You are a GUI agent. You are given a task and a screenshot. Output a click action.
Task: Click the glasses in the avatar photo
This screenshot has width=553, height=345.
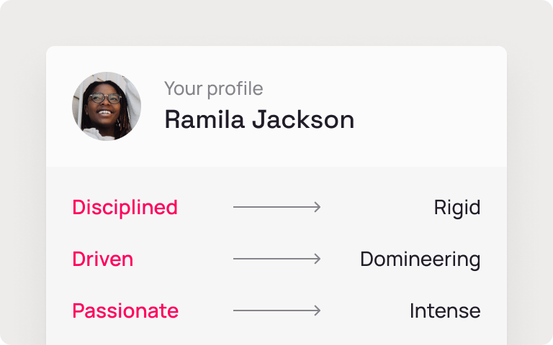coord(106,98)
